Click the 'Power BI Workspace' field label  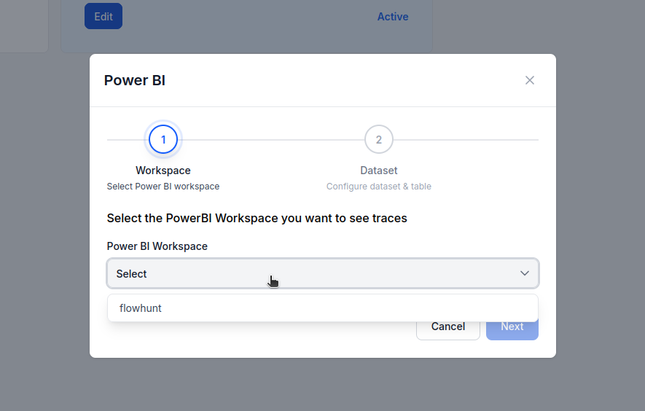pyautogui.click(x=157, y=246)
